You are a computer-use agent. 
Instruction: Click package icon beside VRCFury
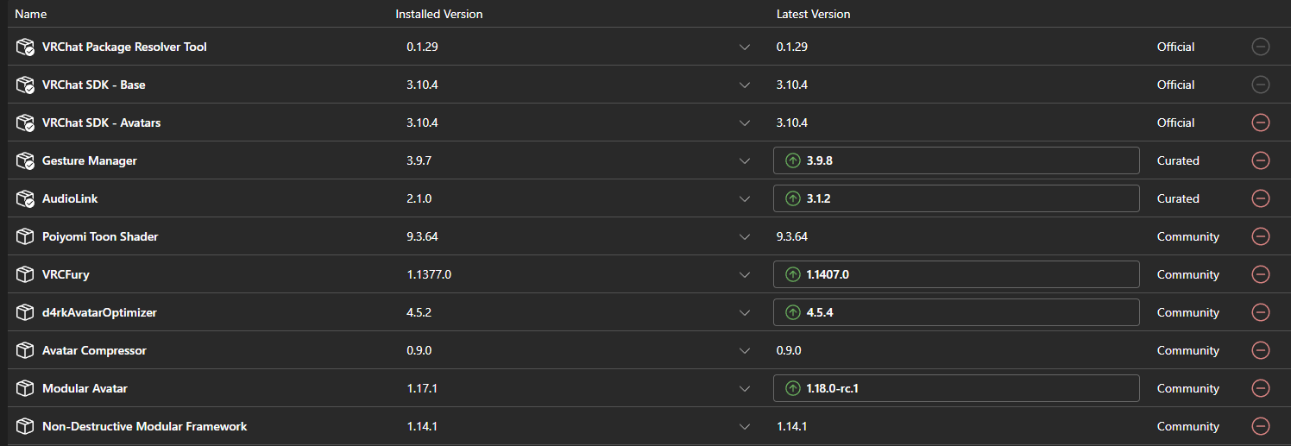click(25, 274)
